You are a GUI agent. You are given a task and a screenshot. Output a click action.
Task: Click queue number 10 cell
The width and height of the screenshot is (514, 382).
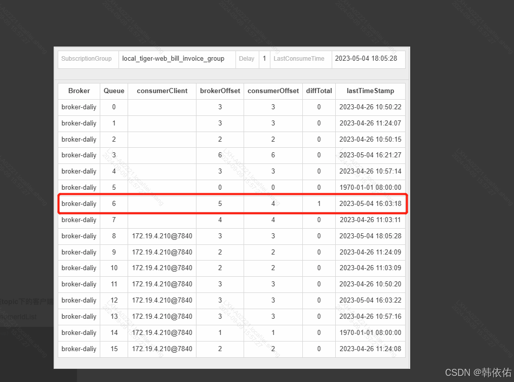(114, 268)
